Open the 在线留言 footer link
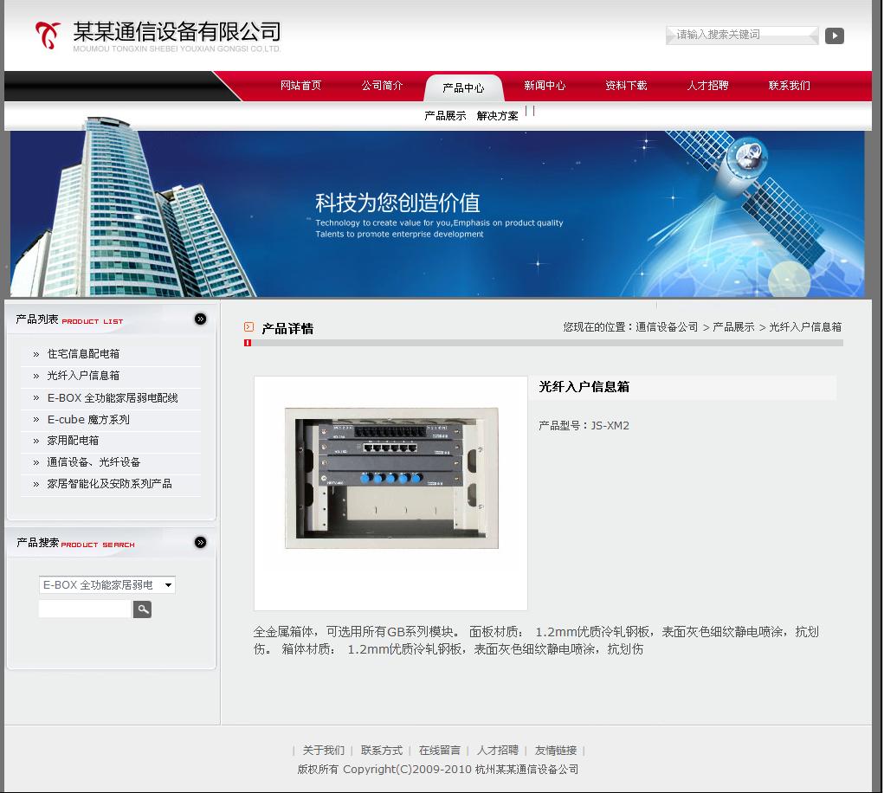Viewport: 884px width, 793px height. click(440, 751)
